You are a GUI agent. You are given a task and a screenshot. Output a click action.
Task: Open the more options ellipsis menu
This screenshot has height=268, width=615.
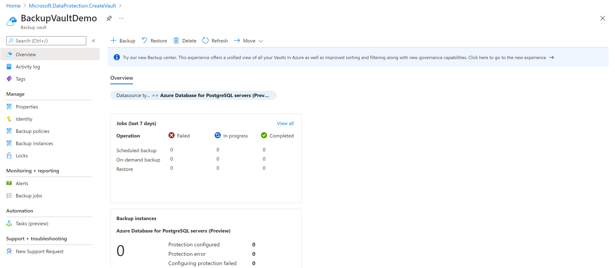(121, 18)
